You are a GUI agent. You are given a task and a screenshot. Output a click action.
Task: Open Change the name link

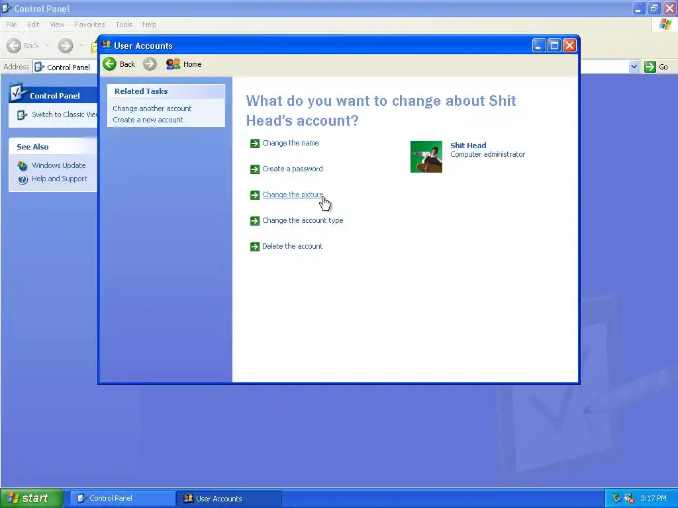tap(291, 143)
